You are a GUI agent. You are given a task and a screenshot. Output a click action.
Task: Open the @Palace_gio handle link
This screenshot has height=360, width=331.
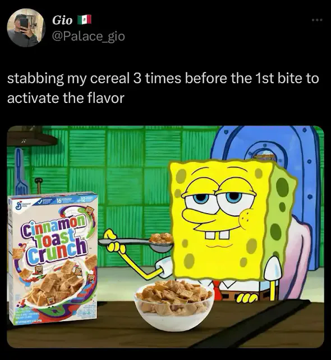89,36
